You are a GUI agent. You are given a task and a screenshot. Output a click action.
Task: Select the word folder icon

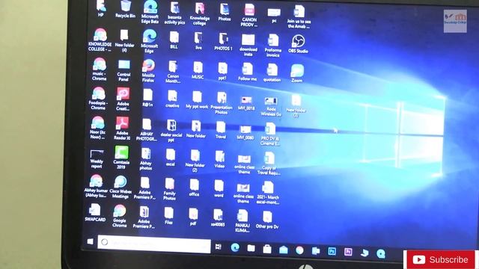pyautogui.click(x=219, y=188)
